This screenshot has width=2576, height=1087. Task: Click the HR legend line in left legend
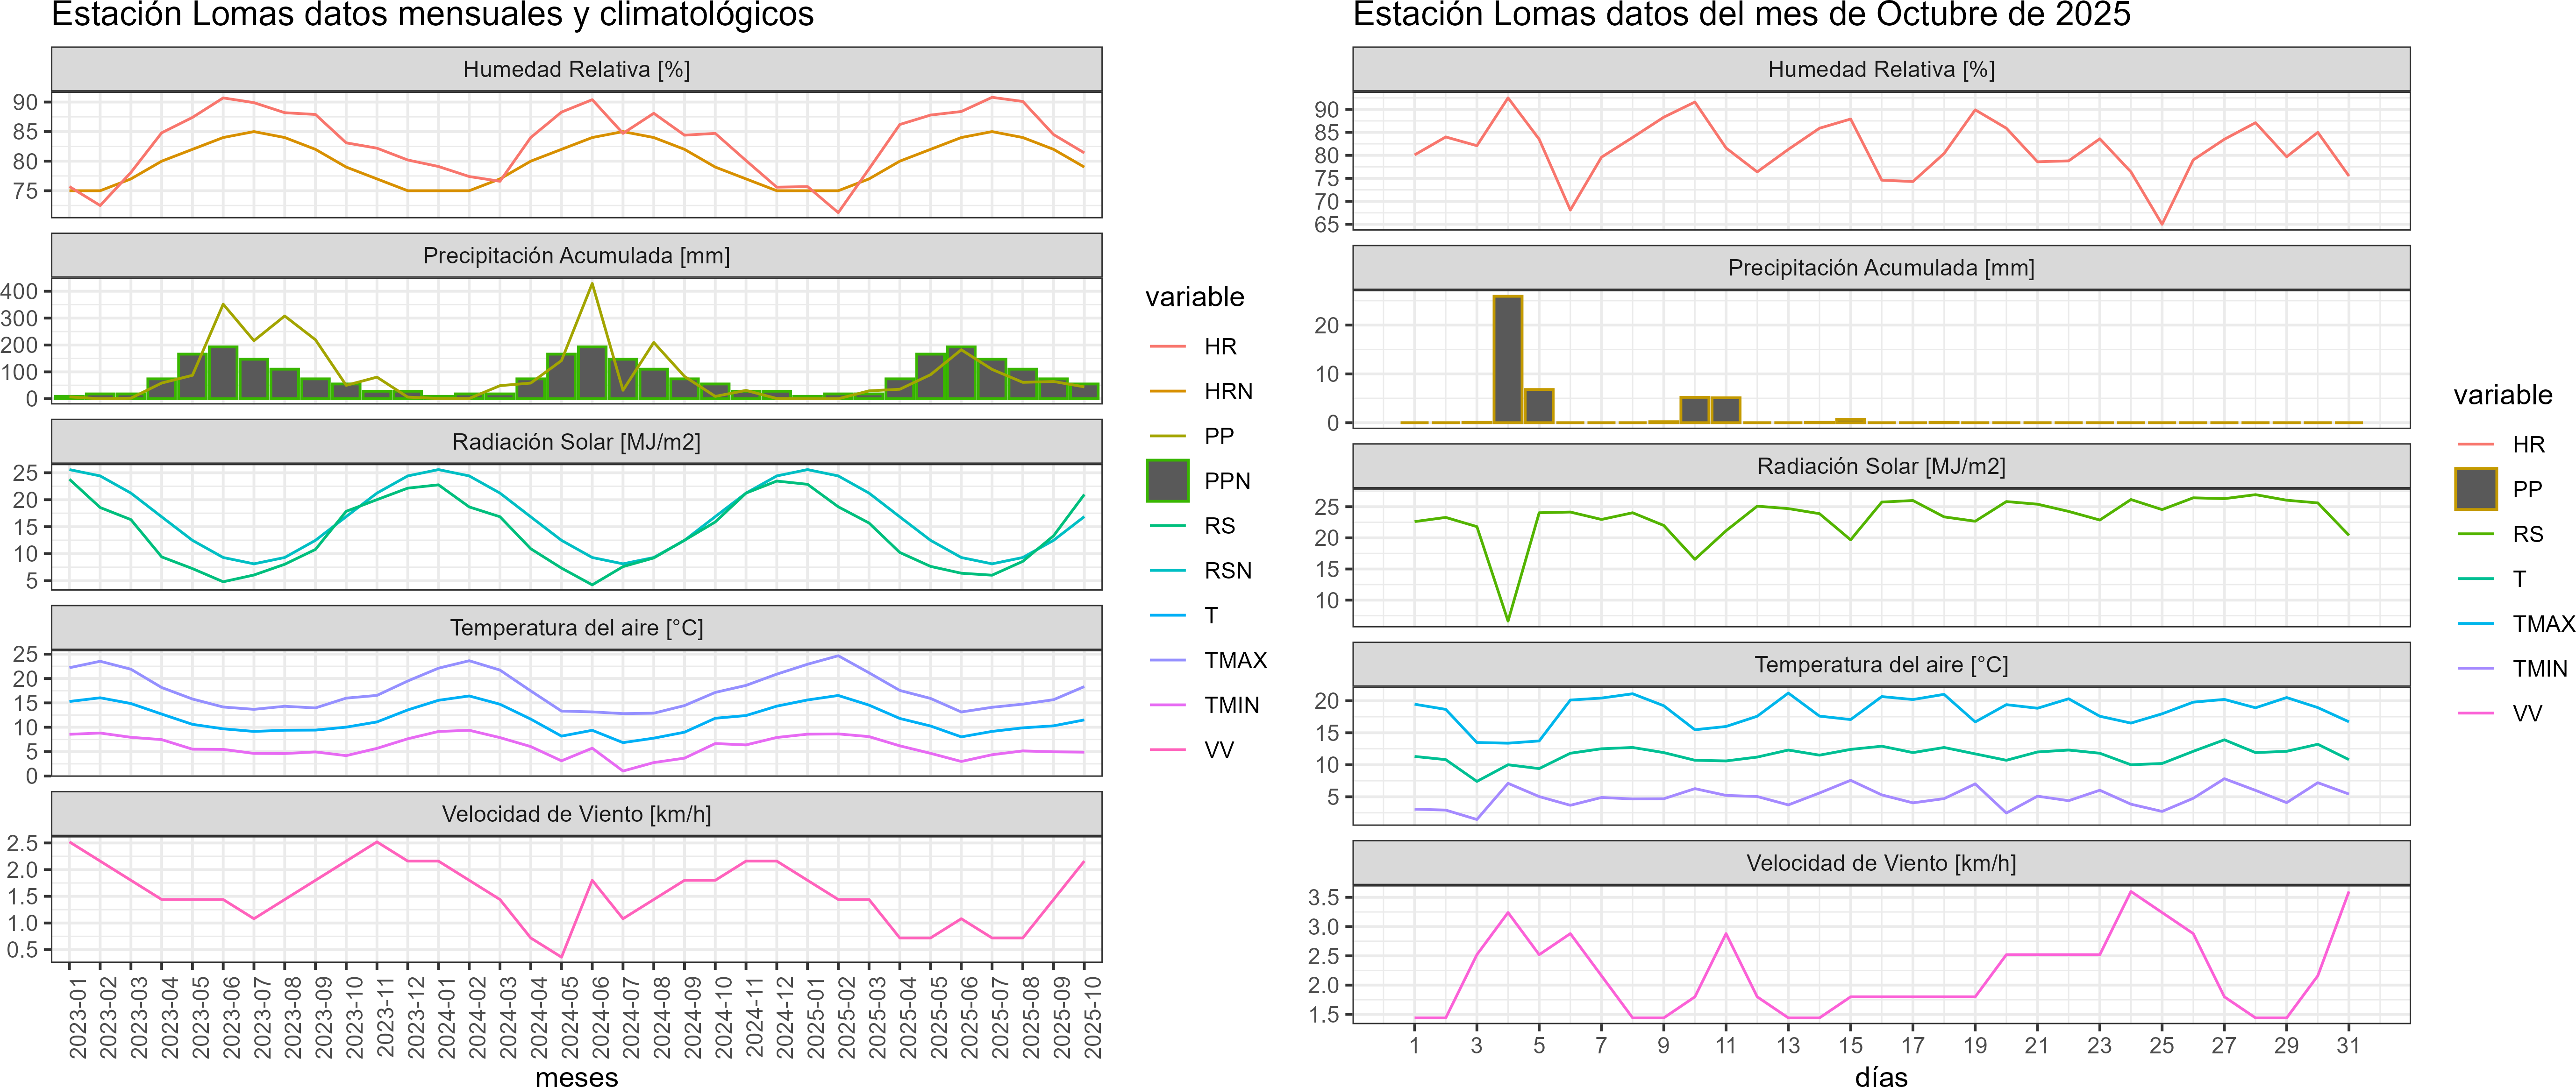coord(1167,346)
